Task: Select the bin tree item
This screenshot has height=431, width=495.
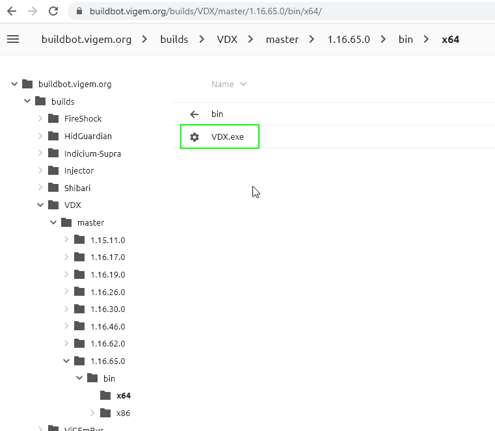Action: pyautogui.click(x=109, y=378)
